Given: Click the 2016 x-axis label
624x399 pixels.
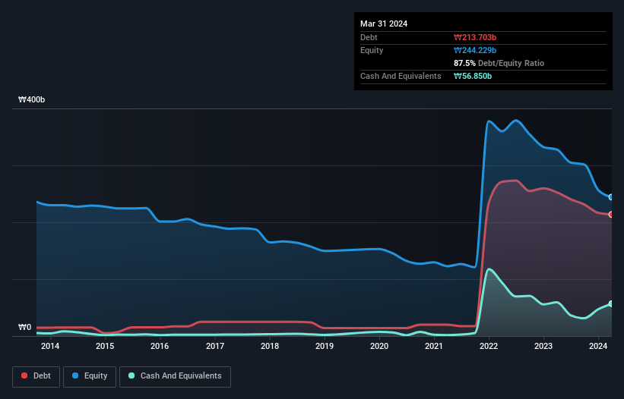Looking at the screenshot, I should 160,346.
